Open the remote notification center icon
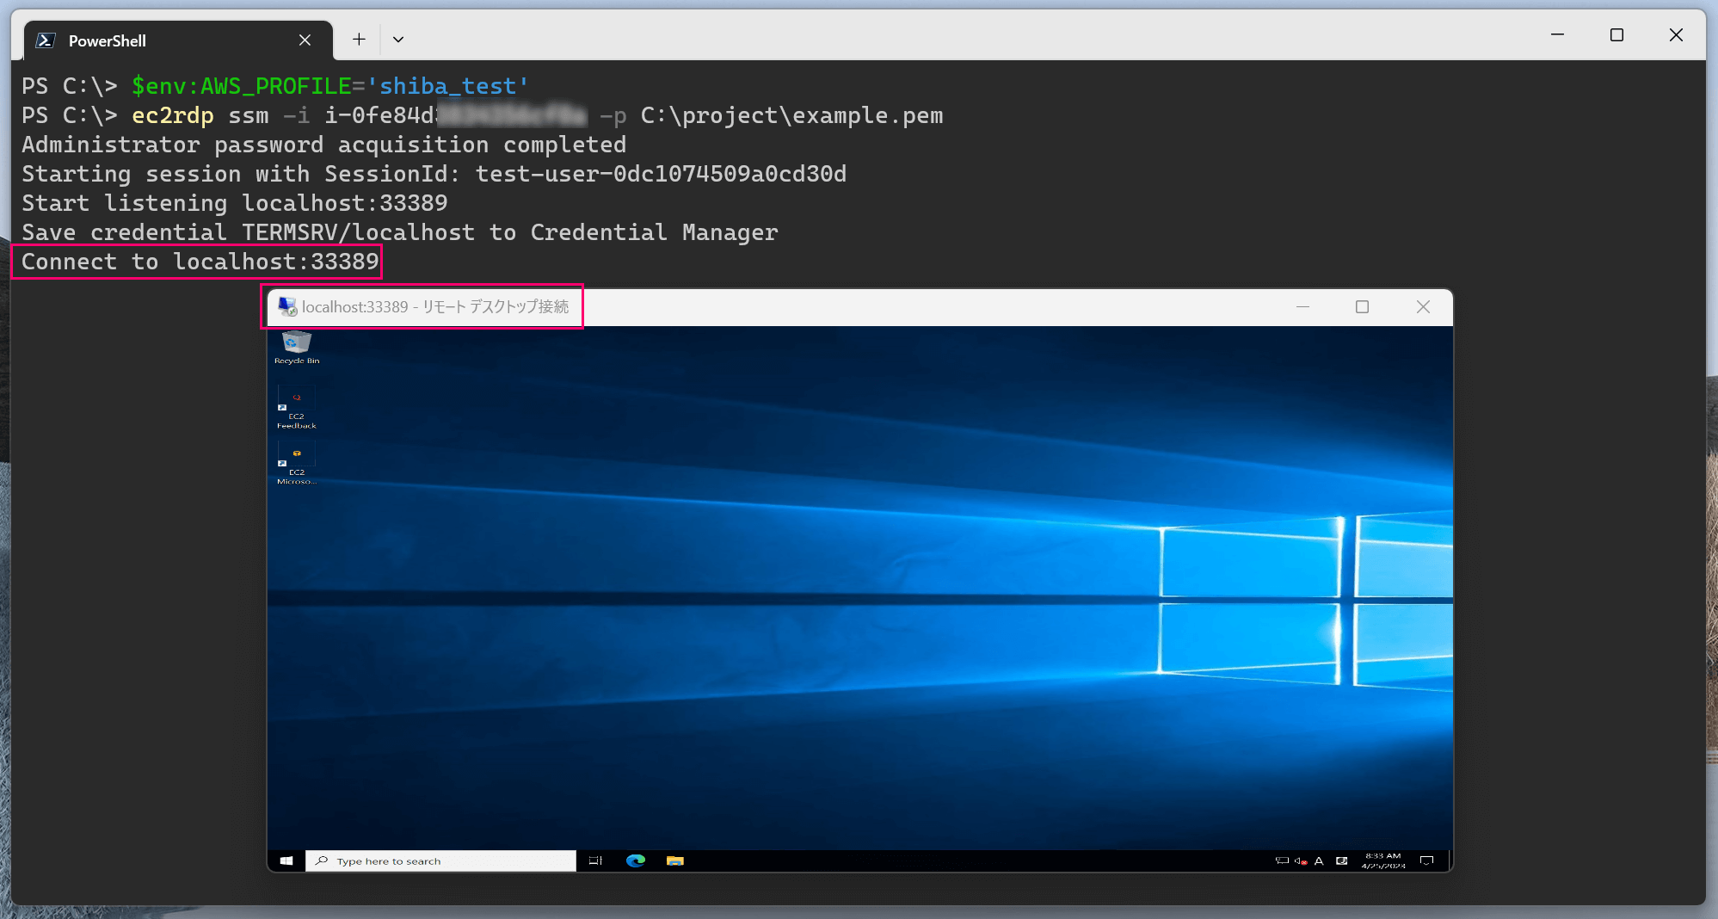This screenshot has height=919, width=1718. [x=1427, y=860]
